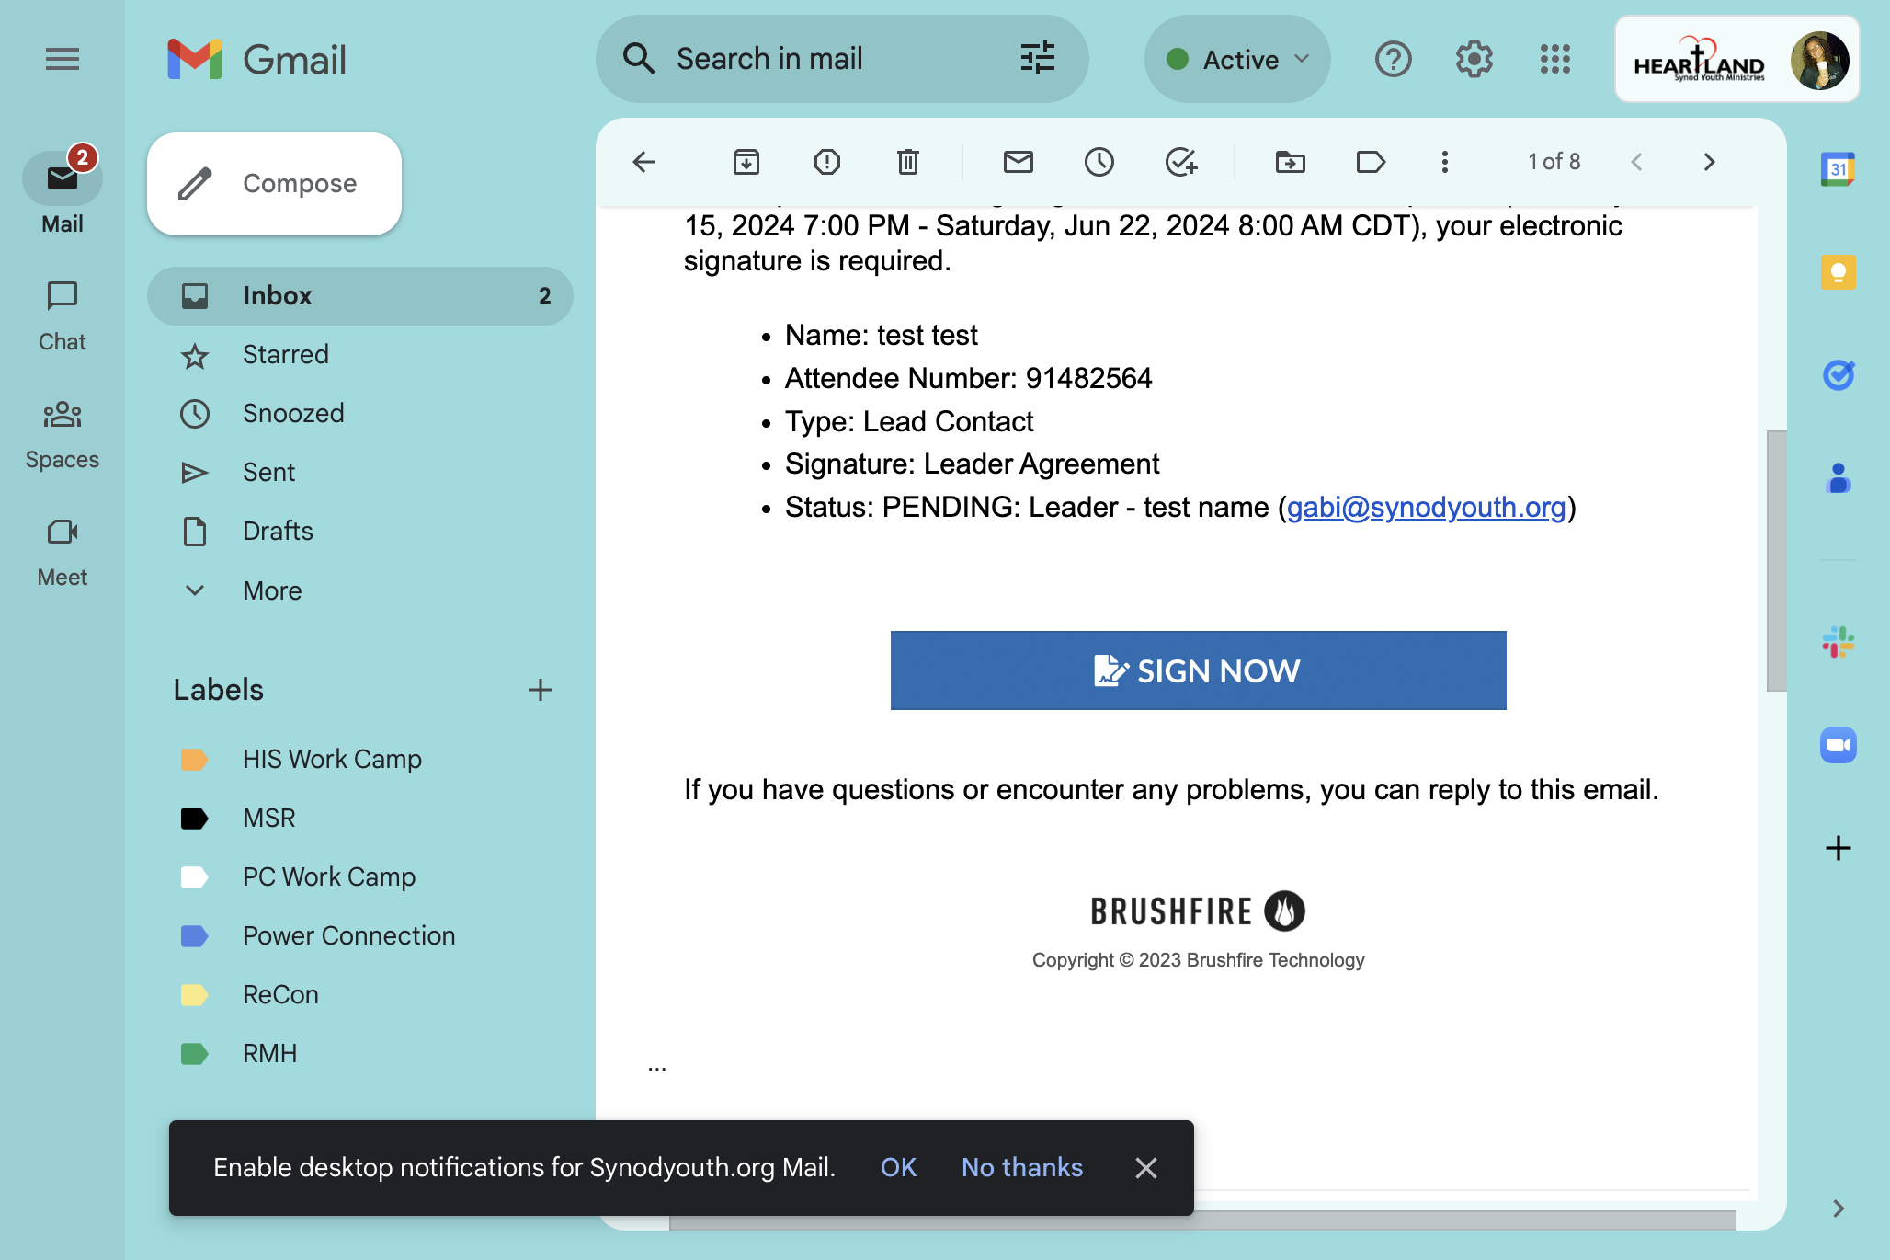Open Contacts side panel
The image size is (1890, 1260).
coord(1839,478)
